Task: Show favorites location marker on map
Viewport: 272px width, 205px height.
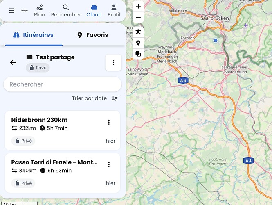Action: [x=138, y=43]
